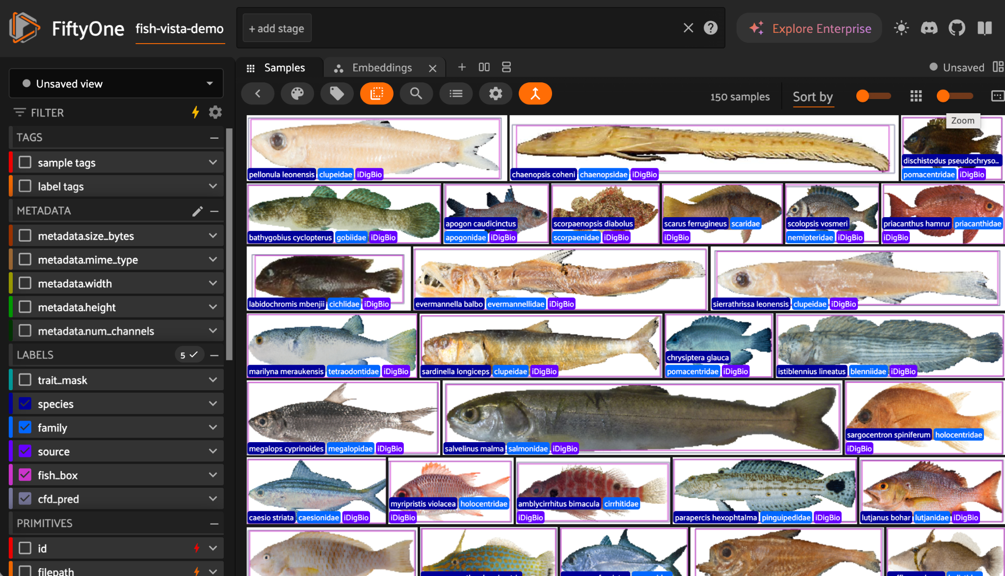
Task: Collapse the TAGS group
Action: [x=214, y=138]
